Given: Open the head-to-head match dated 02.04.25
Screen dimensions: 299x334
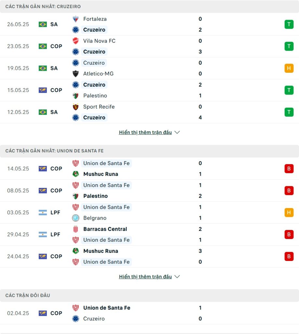Looking at the screenshot, I should click(149, 313).
